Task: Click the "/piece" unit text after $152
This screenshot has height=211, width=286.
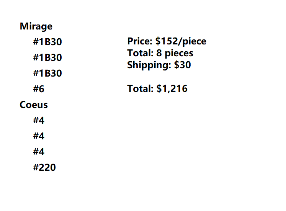Action: (195, 41)
